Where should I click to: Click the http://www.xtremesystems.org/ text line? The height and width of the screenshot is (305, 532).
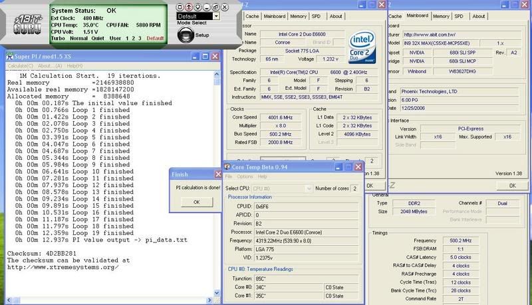(63, 267)
